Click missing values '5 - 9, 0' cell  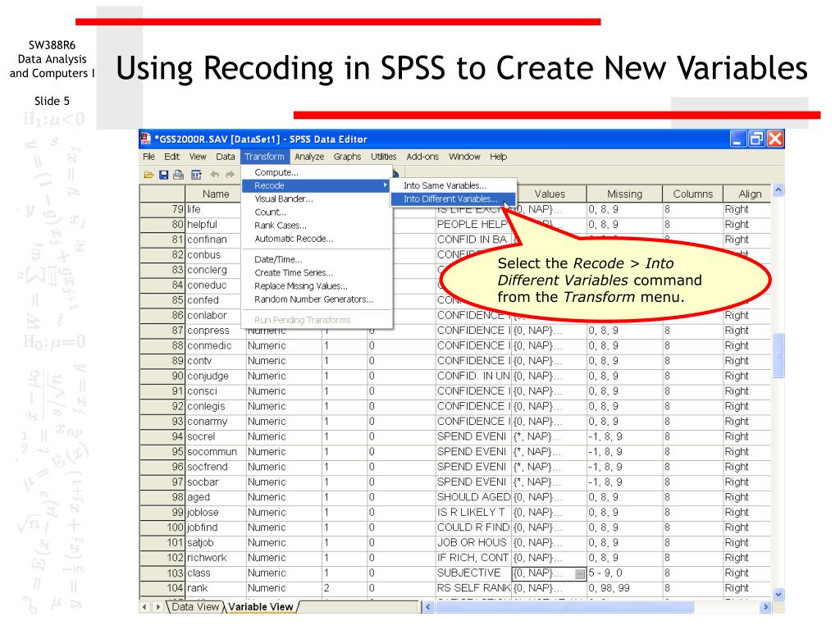click(x=624, y=573)
